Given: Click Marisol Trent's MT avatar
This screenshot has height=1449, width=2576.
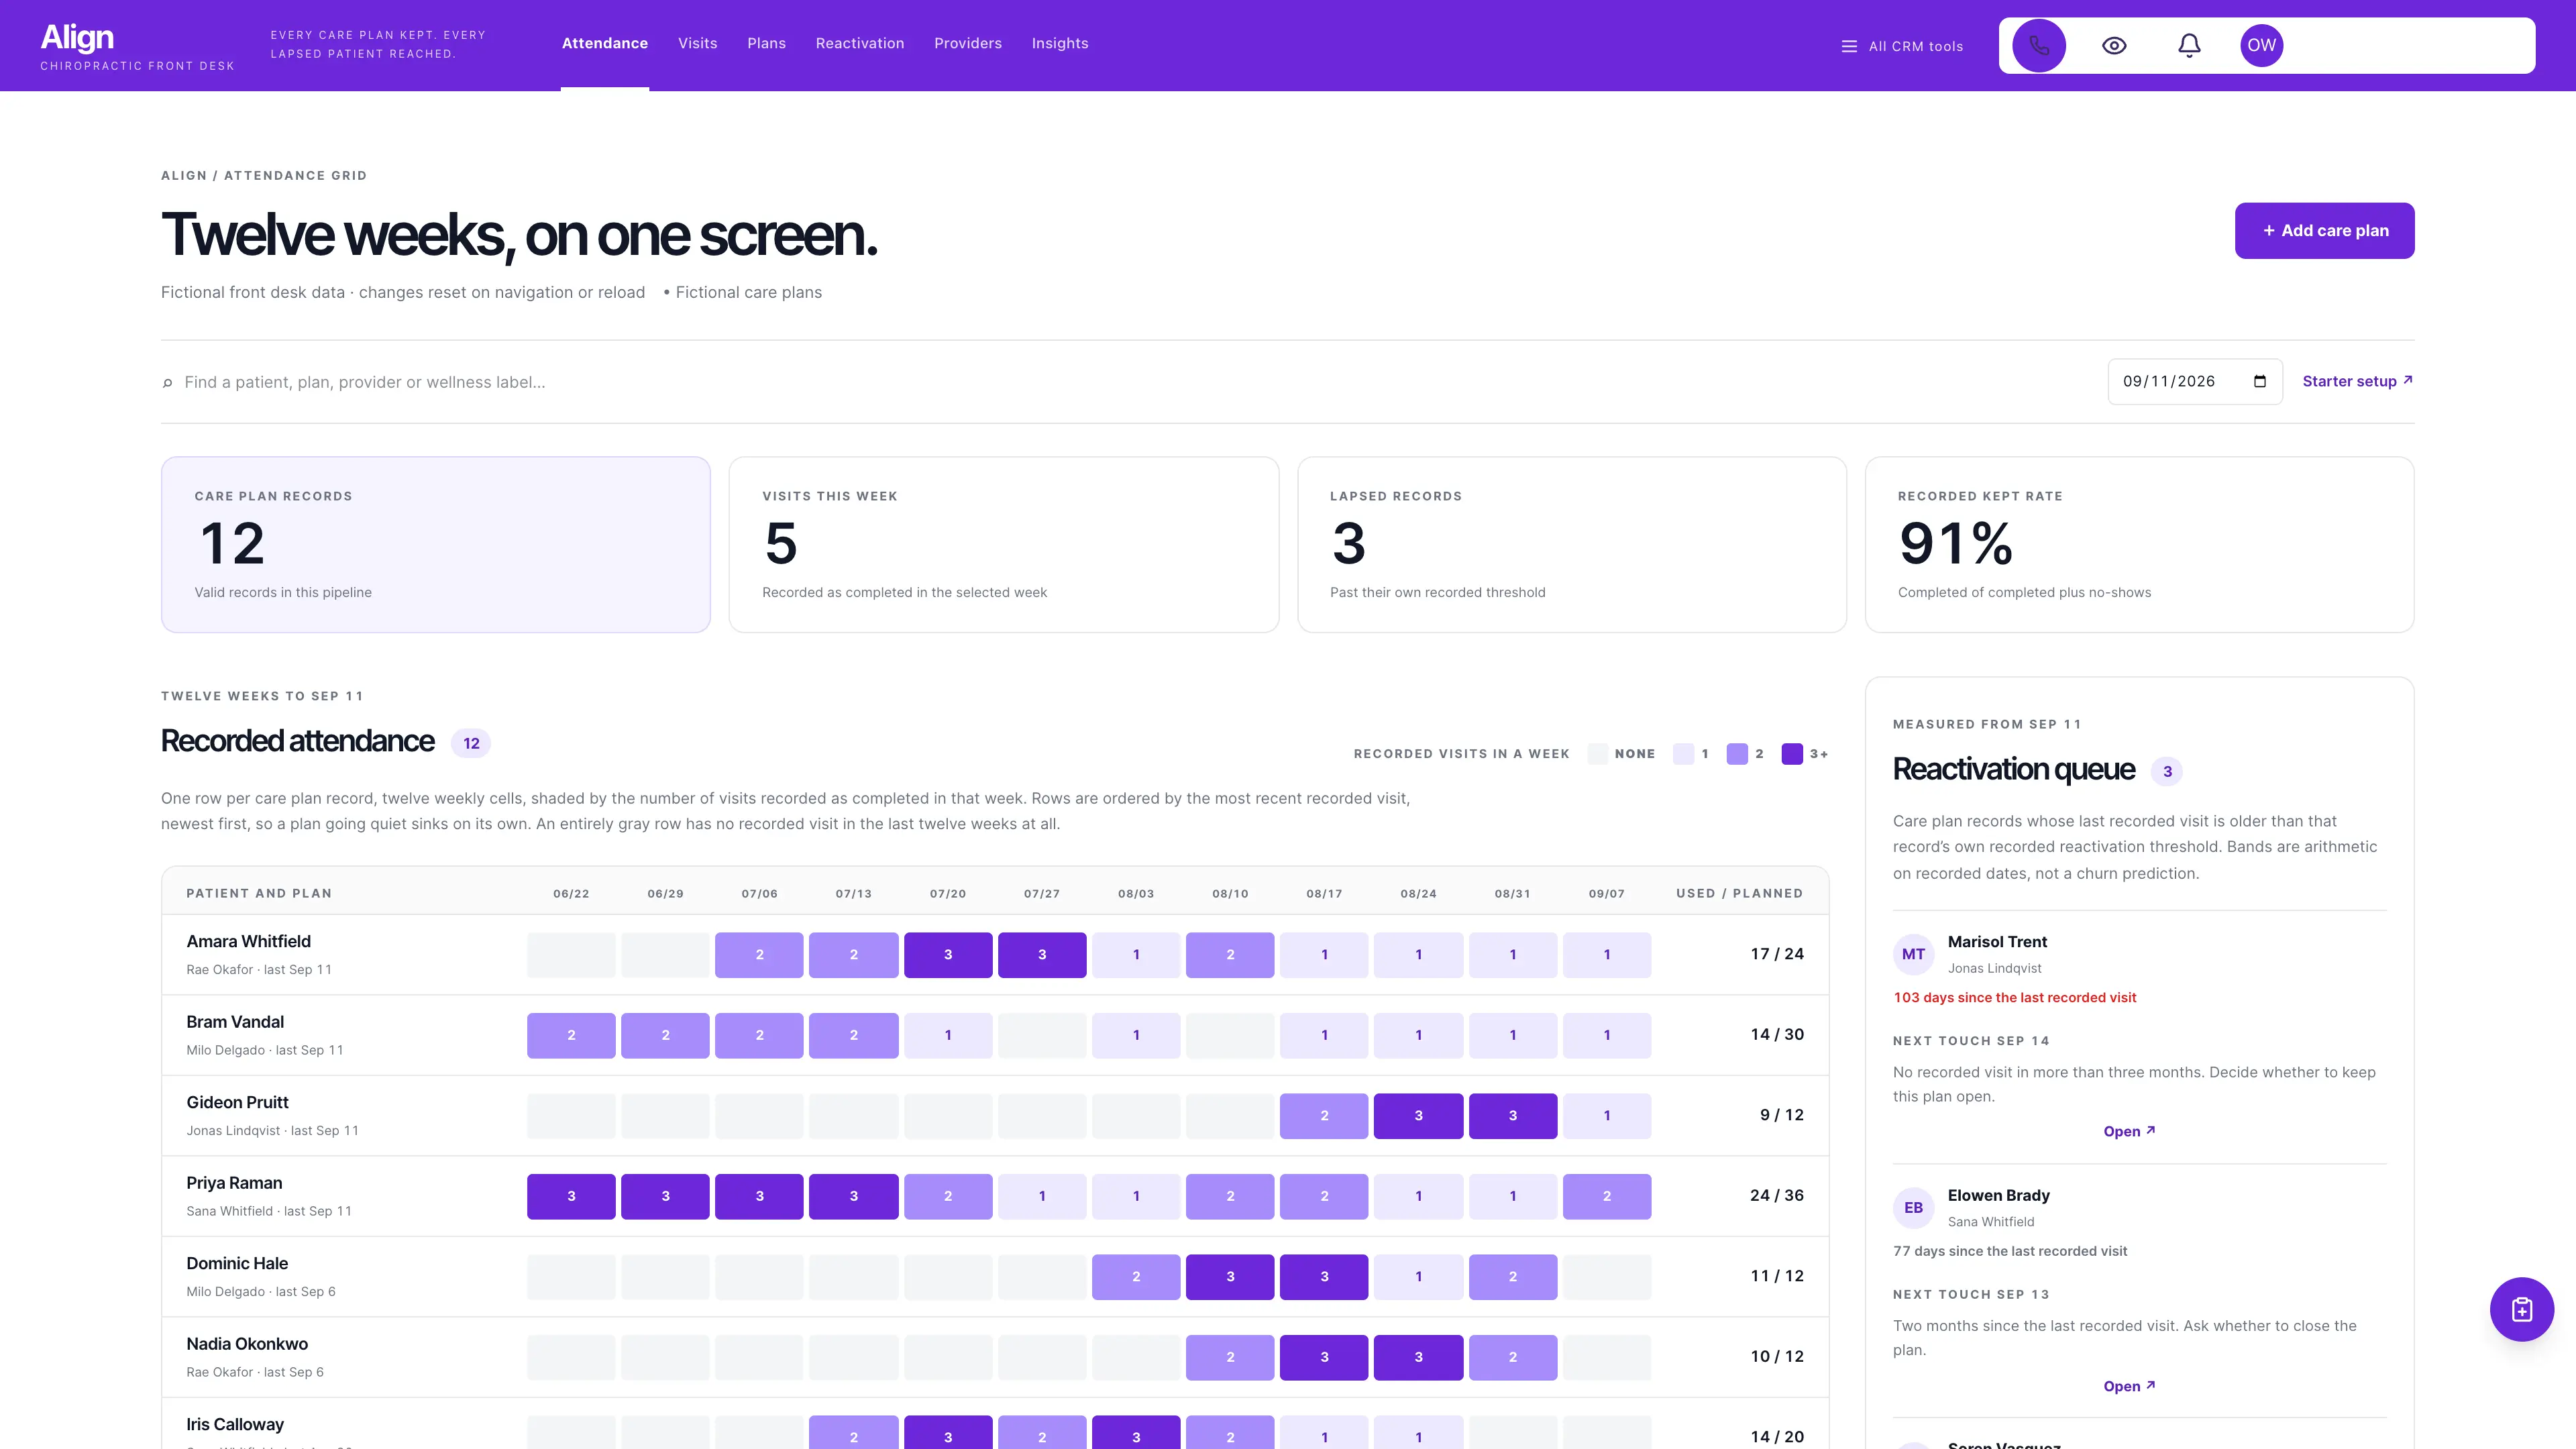Looking at the screenshot, I should tap(1913, 954).
